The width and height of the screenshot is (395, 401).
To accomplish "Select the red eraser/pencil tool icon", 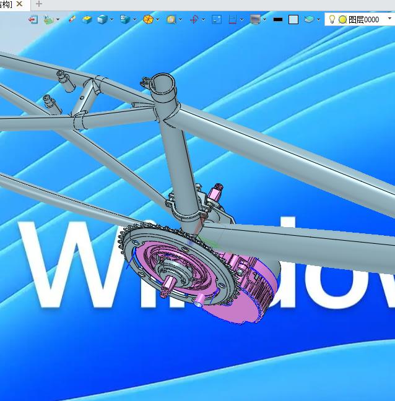I will 72,19.
